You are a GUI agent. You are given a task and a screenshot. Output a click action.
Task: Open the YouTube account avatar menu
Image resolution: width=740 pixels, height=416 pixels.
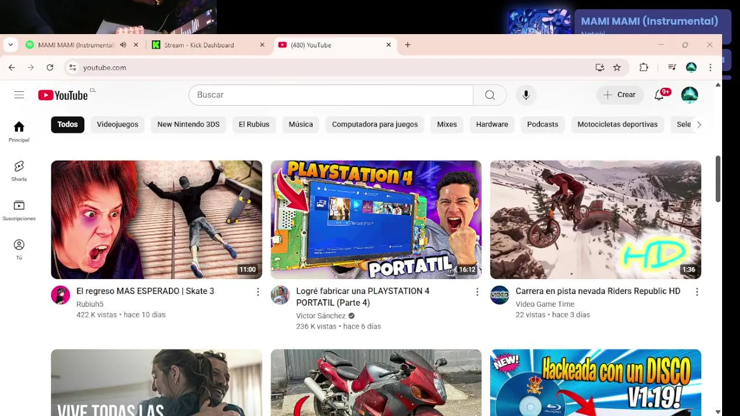tap(690, 95)
